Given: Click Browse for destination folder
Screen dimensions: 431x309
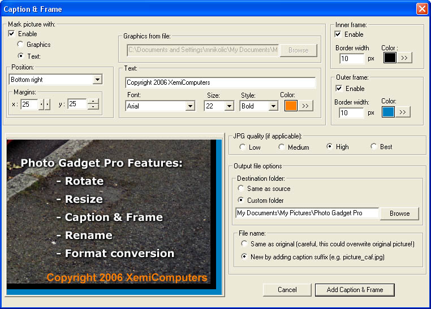Looking at the screenshot, I should point(399,214).
